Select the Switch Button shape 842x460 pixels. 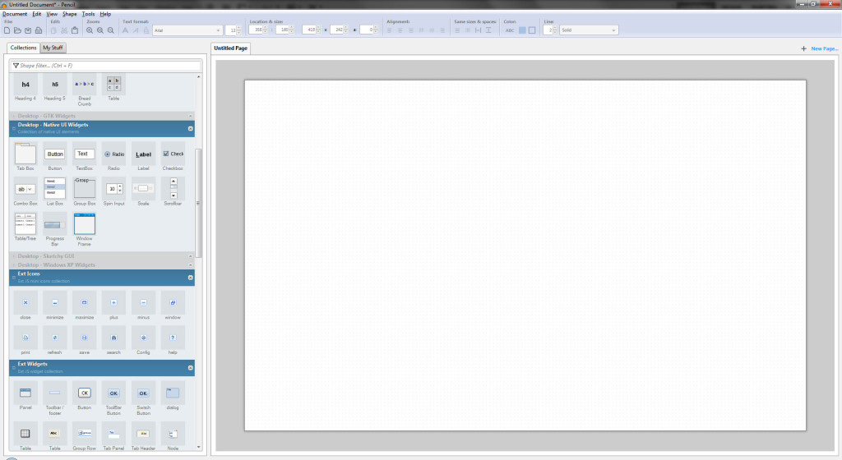tap(143, 399)
